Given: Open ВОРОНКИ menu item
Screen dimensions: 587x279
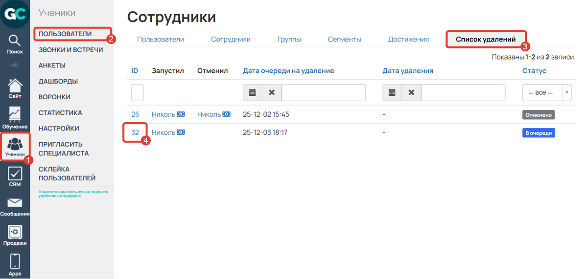Looking at the screenshot, I should (x=54, y=97).
